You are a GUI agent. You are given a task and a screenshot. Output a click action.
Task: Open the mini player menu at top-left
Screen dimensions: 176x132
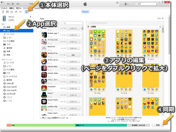click(x=2, y=2)
